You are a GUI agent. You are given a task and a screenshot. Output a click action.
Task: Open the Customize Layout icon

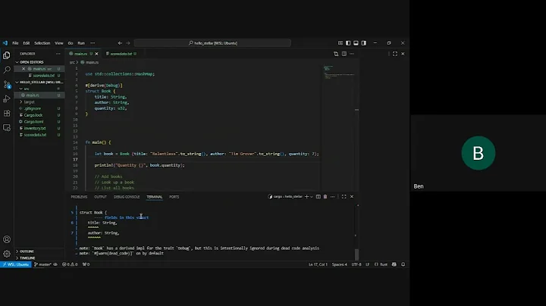(x=340, y=43)
